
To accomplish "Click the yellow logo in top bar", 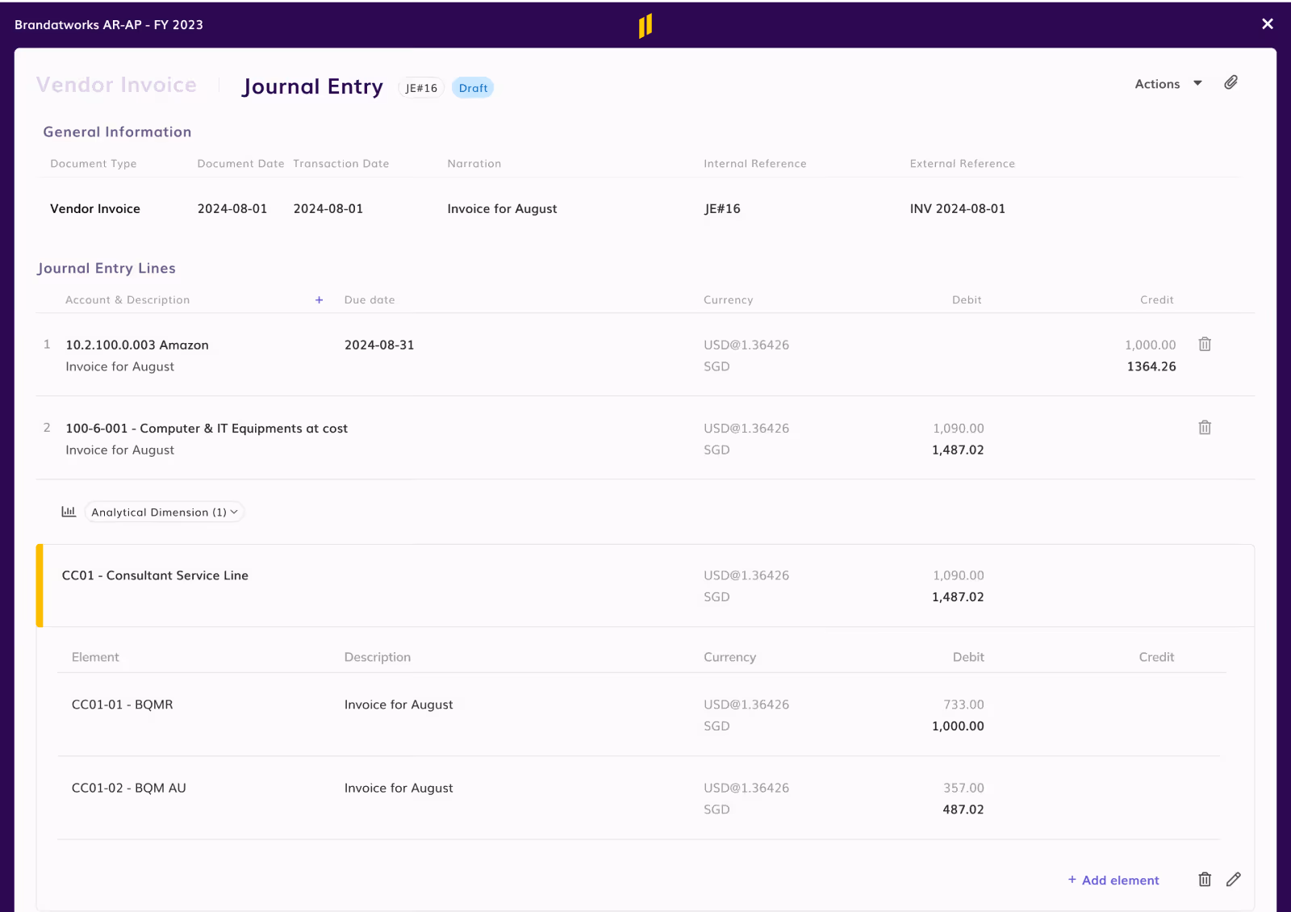I will pyautogui.click(x=645, y=26).
